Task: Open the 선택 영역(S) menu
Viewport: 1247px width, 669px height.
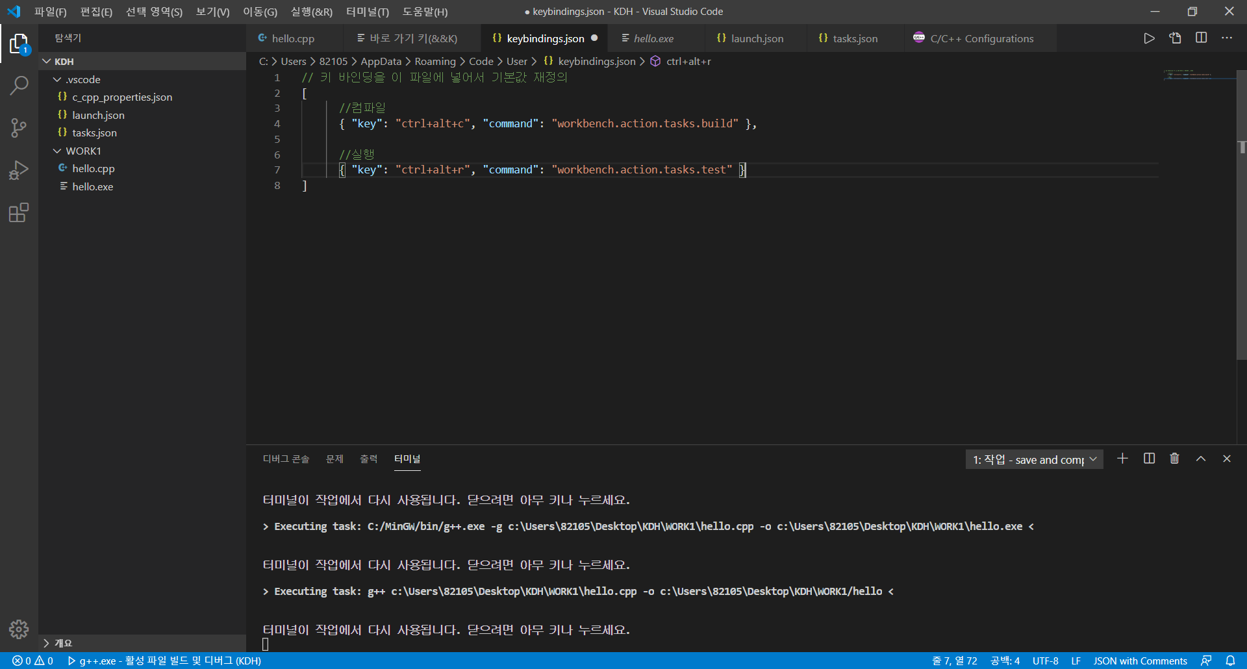Action: (154, 12)
